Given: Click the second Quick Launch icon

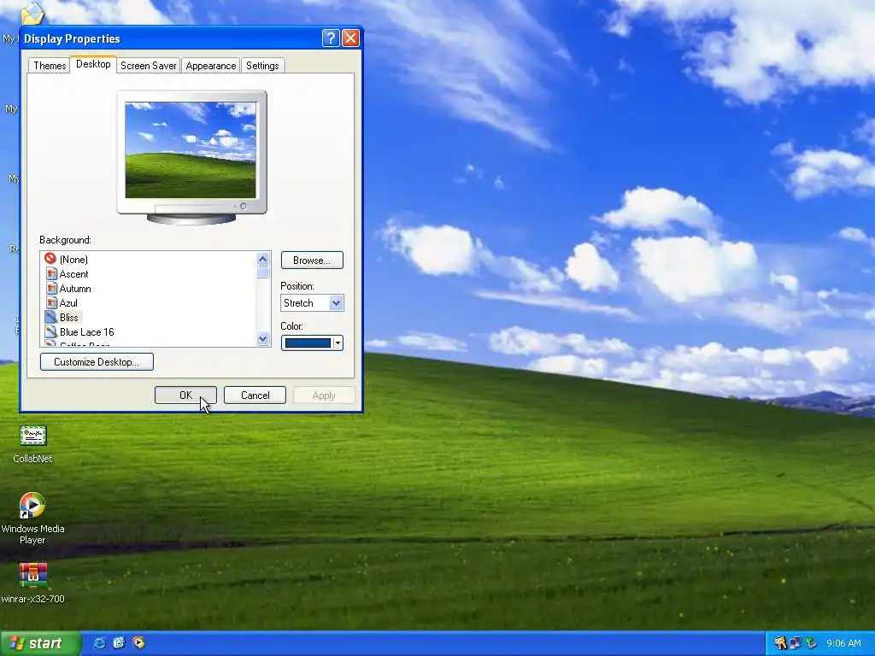Looking at the screenshot, I should [119, 643].
